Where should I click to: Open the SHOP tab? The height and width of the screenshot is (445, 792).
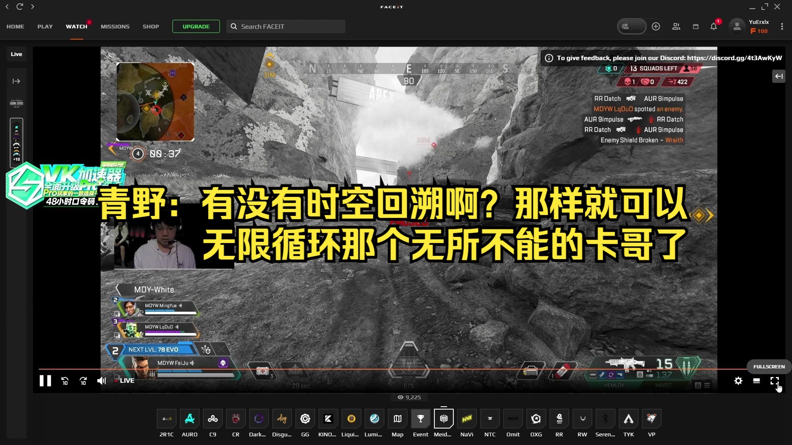click(x=151, y=26)
